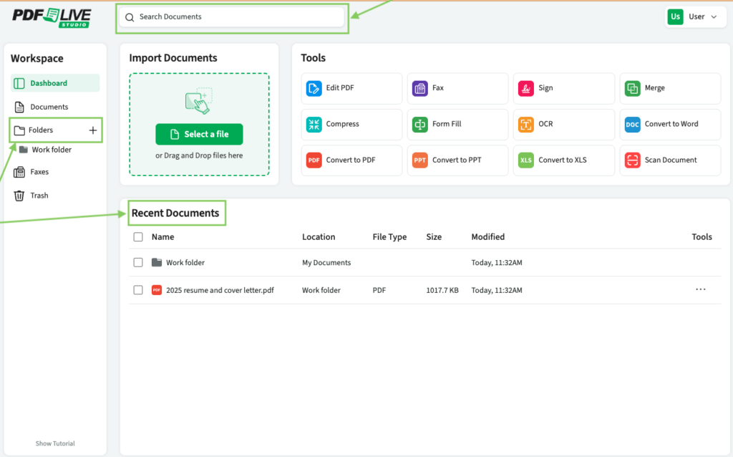Click inside the Search Documents field
The height and width of the screenshot is (457, 733).
tap(232, 16)
